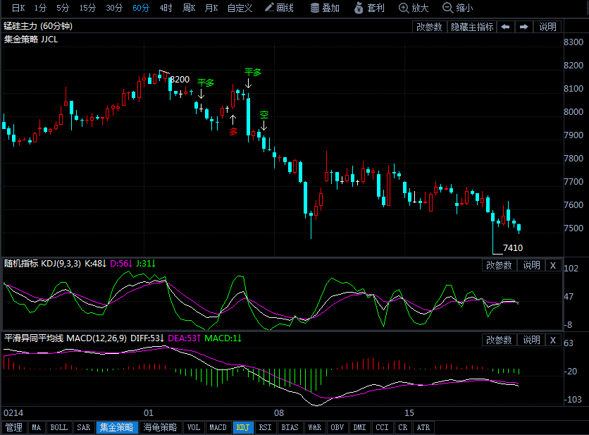Select the KDJ indicator tab at bottom
Viewport: 589px width, 435px height.
(x=243, y=427)
